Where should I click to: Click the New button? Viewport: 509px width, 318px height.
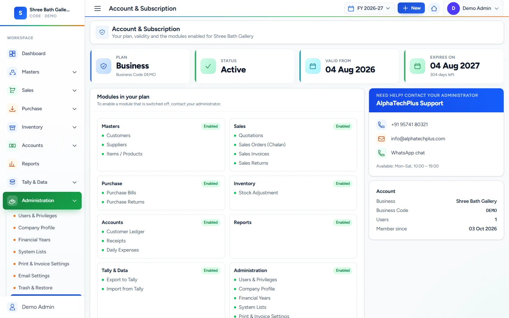tap(411, 8)
